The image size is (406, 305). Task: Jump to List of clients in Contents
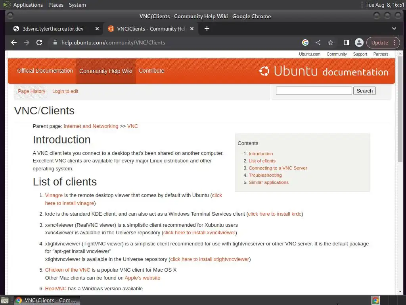click(262, 161)
